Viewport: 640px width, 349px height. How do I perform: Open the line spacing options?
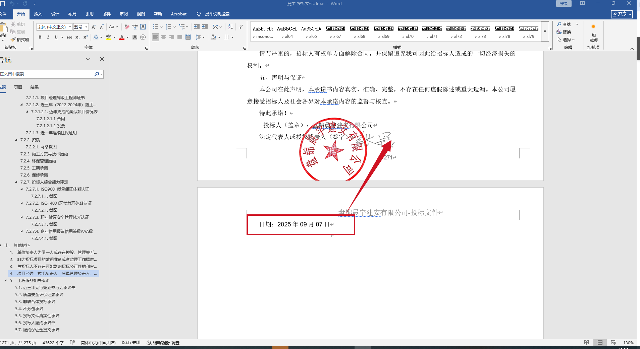200,37
